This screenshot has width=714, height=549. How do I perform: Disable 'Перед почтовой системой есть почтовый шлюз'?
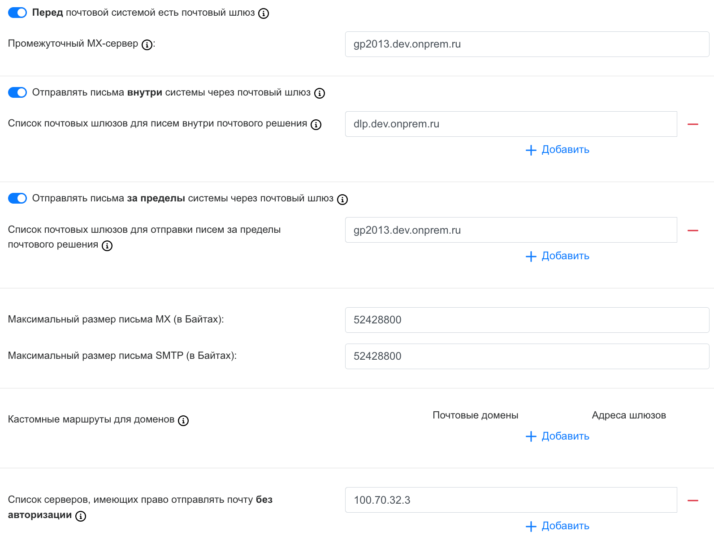[x=17, y=13]
